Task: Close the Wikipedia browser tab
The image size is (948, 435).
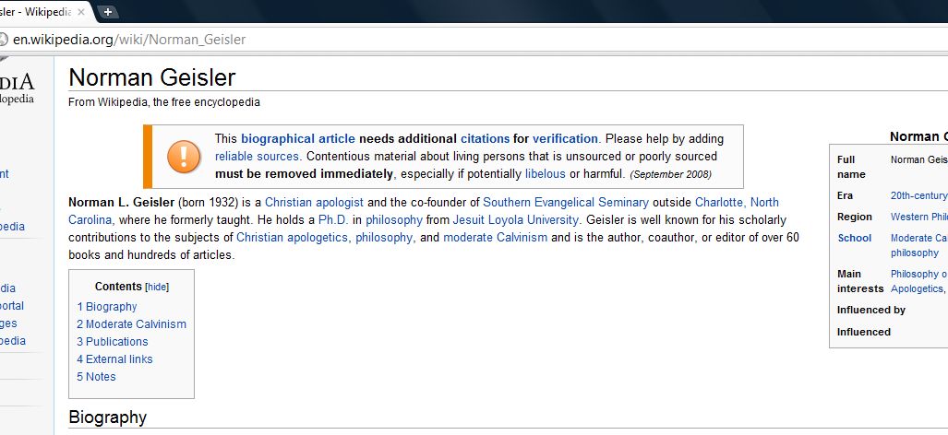Action: [81, 11]
